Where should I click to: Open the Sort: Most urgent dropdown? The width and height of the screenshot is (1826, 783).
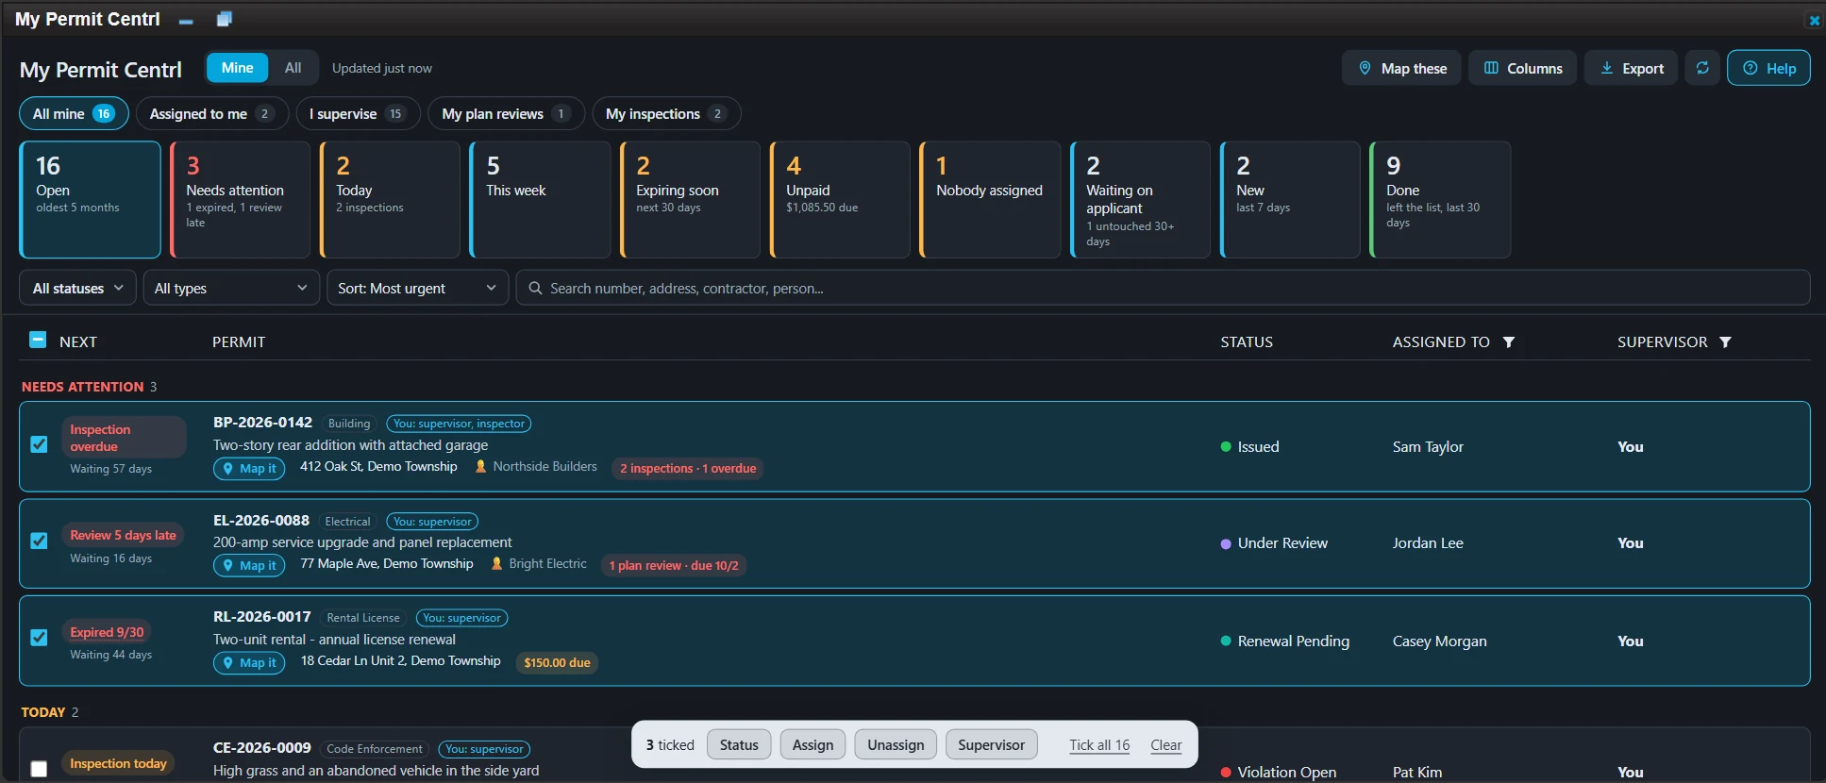point(417,289)
